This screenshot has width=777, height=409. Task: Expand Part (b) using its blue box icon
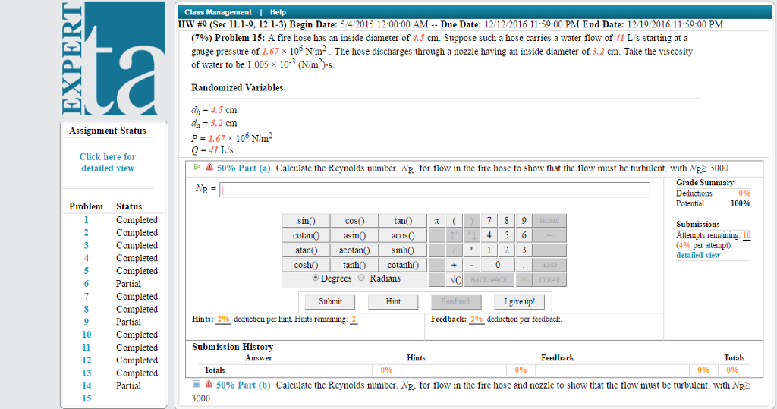pyautogui.click(x=197, y=384)
